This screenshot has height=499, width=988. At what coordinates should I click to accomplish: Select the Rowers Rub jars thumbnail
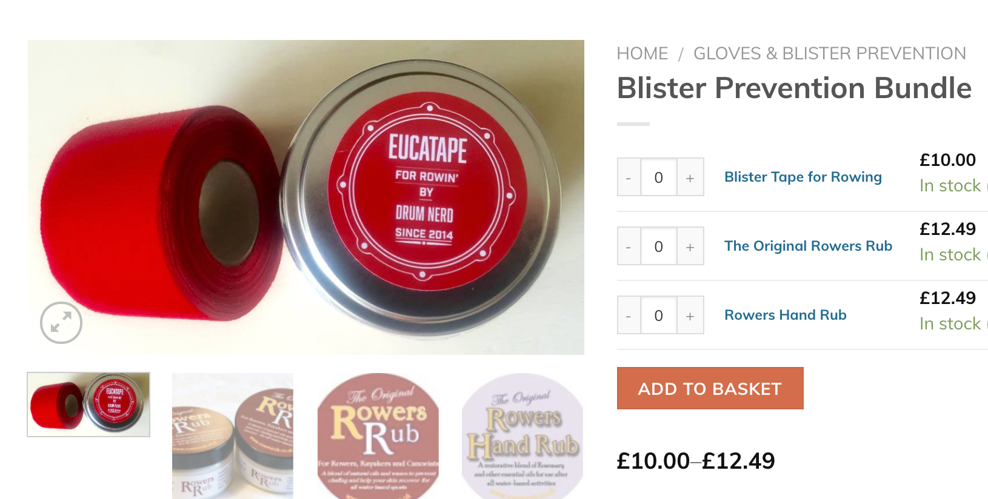tap(233, 436)
